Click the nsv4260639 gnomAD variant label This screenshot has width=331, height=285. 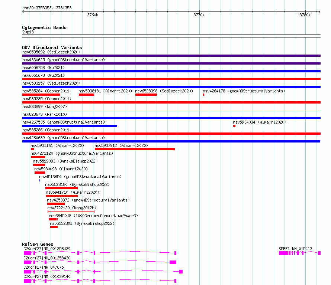coord(64,138)
